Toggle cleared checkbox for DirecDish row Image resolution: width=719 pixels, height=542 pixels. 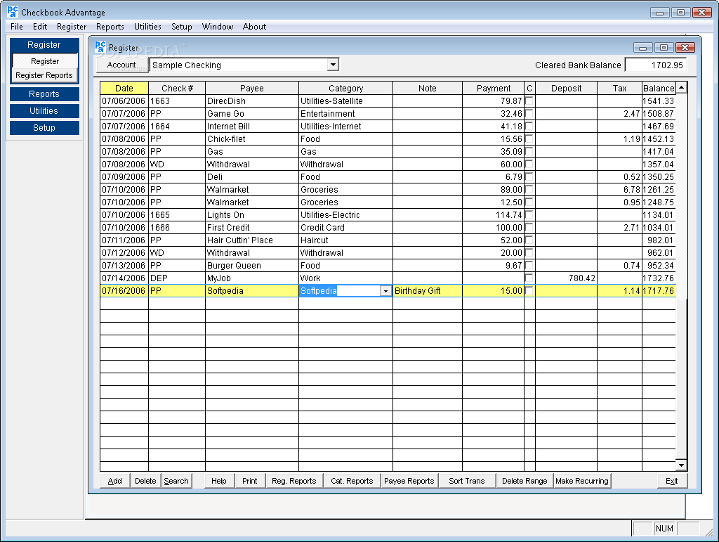click(x=529, y=101)
